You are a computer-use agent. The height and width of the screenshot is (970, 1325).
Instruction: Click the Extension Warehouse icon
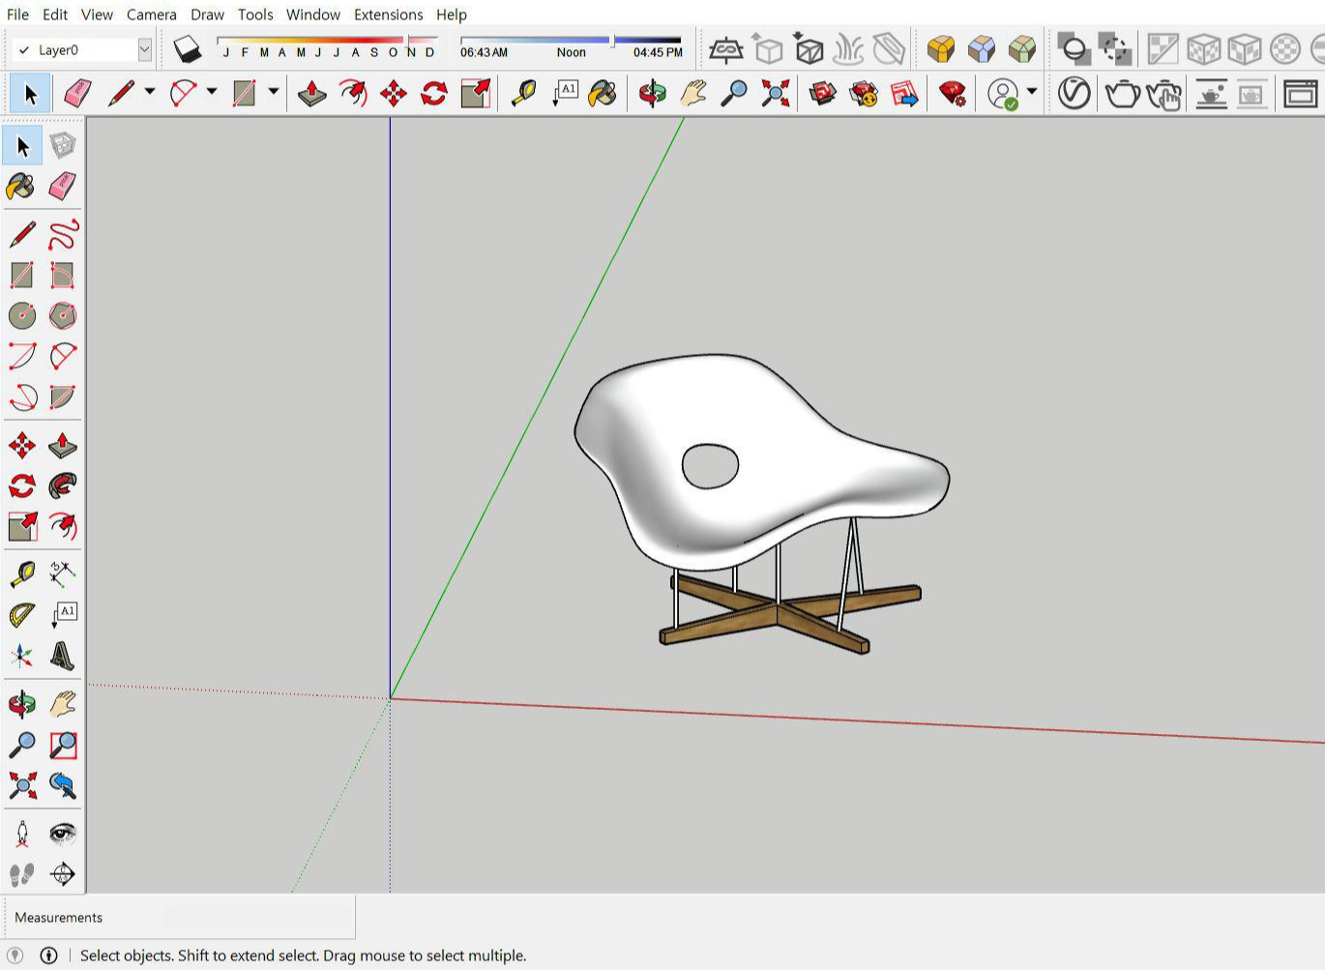point(863,94)
